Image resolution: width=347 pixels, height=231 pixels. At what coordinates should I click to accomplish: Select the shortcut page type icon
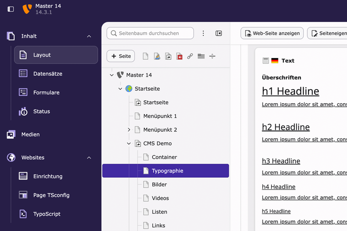point(168,56)
